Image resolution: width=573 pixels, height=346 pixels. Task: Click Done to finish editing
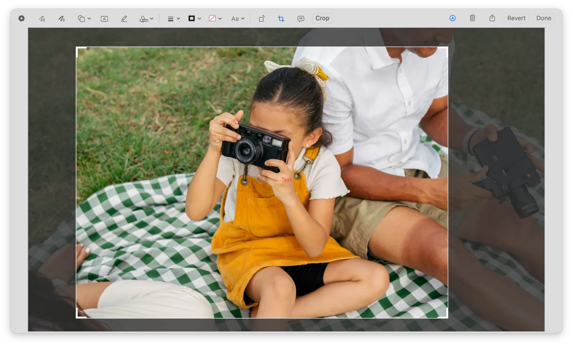(543, 18)
